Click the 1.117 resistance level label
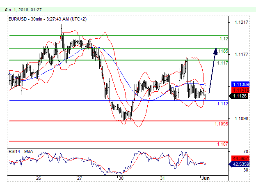Viewport: 256px width, 188px height. tap(223, 63)
